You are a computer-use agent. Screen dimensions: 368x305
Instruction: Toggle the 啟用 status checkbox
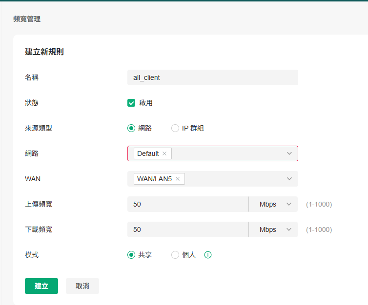[131, 103]
